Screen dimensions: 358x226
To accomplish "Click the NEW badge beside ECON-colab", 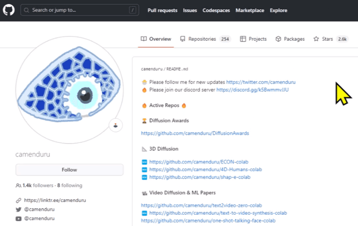I will (144, 162).
